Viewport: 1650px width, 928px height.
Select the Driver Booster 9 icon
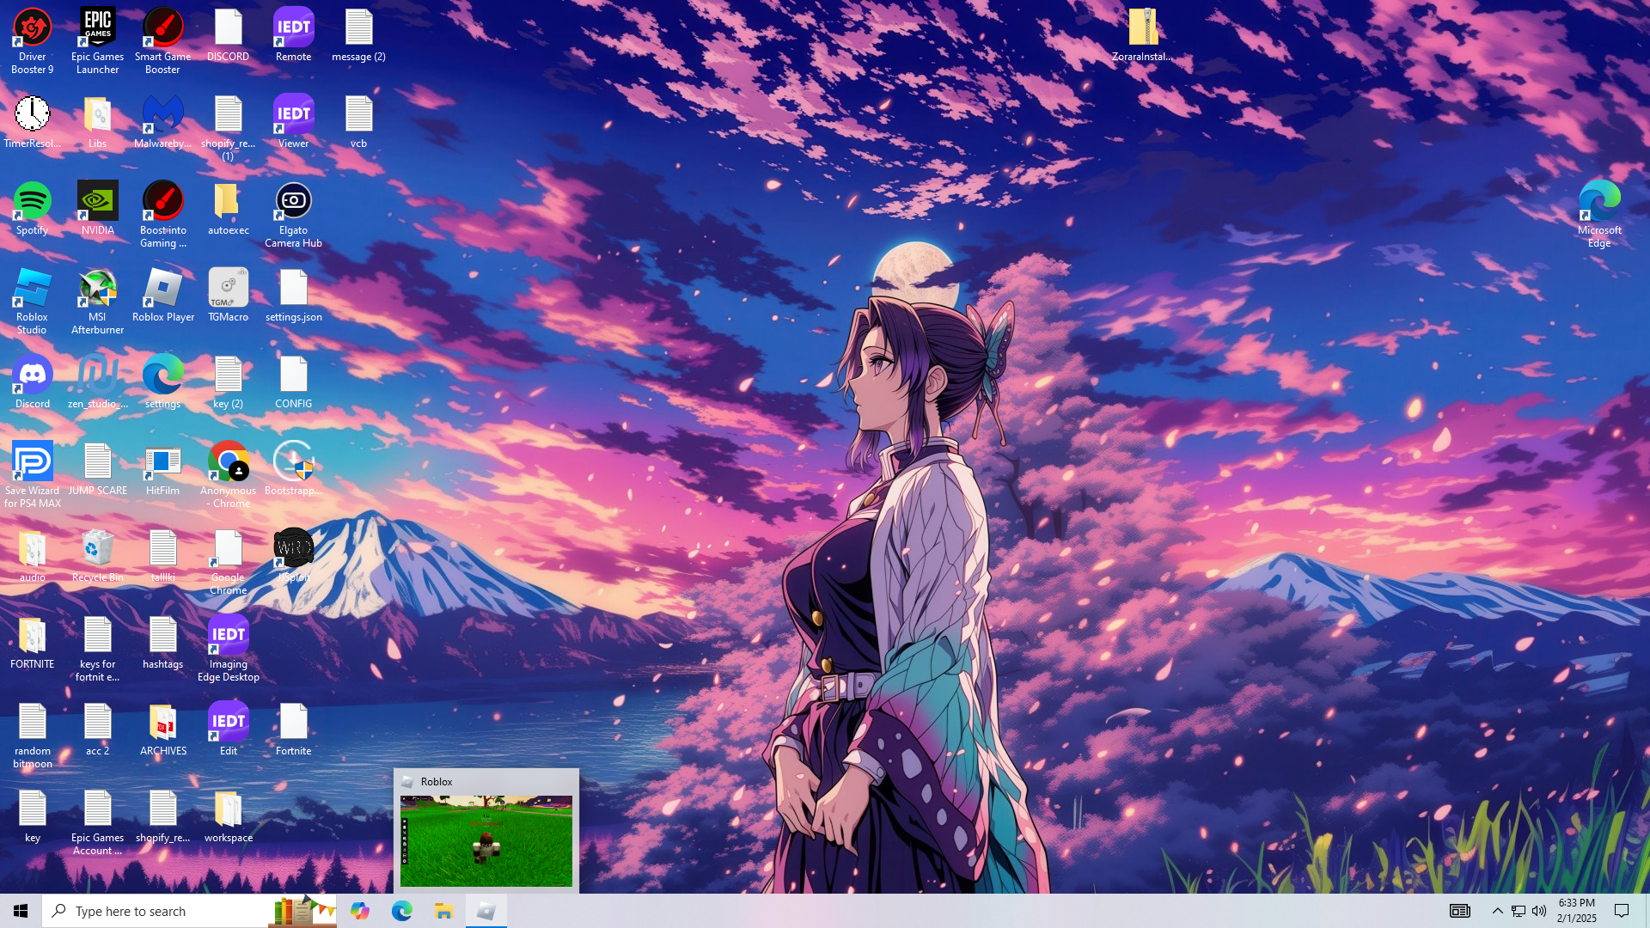tap(32, 29)
